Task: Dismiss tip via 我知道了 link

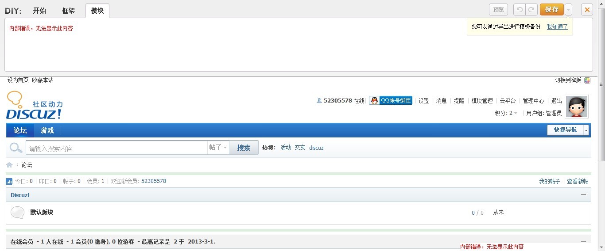Action: click(x=557, y=27)
